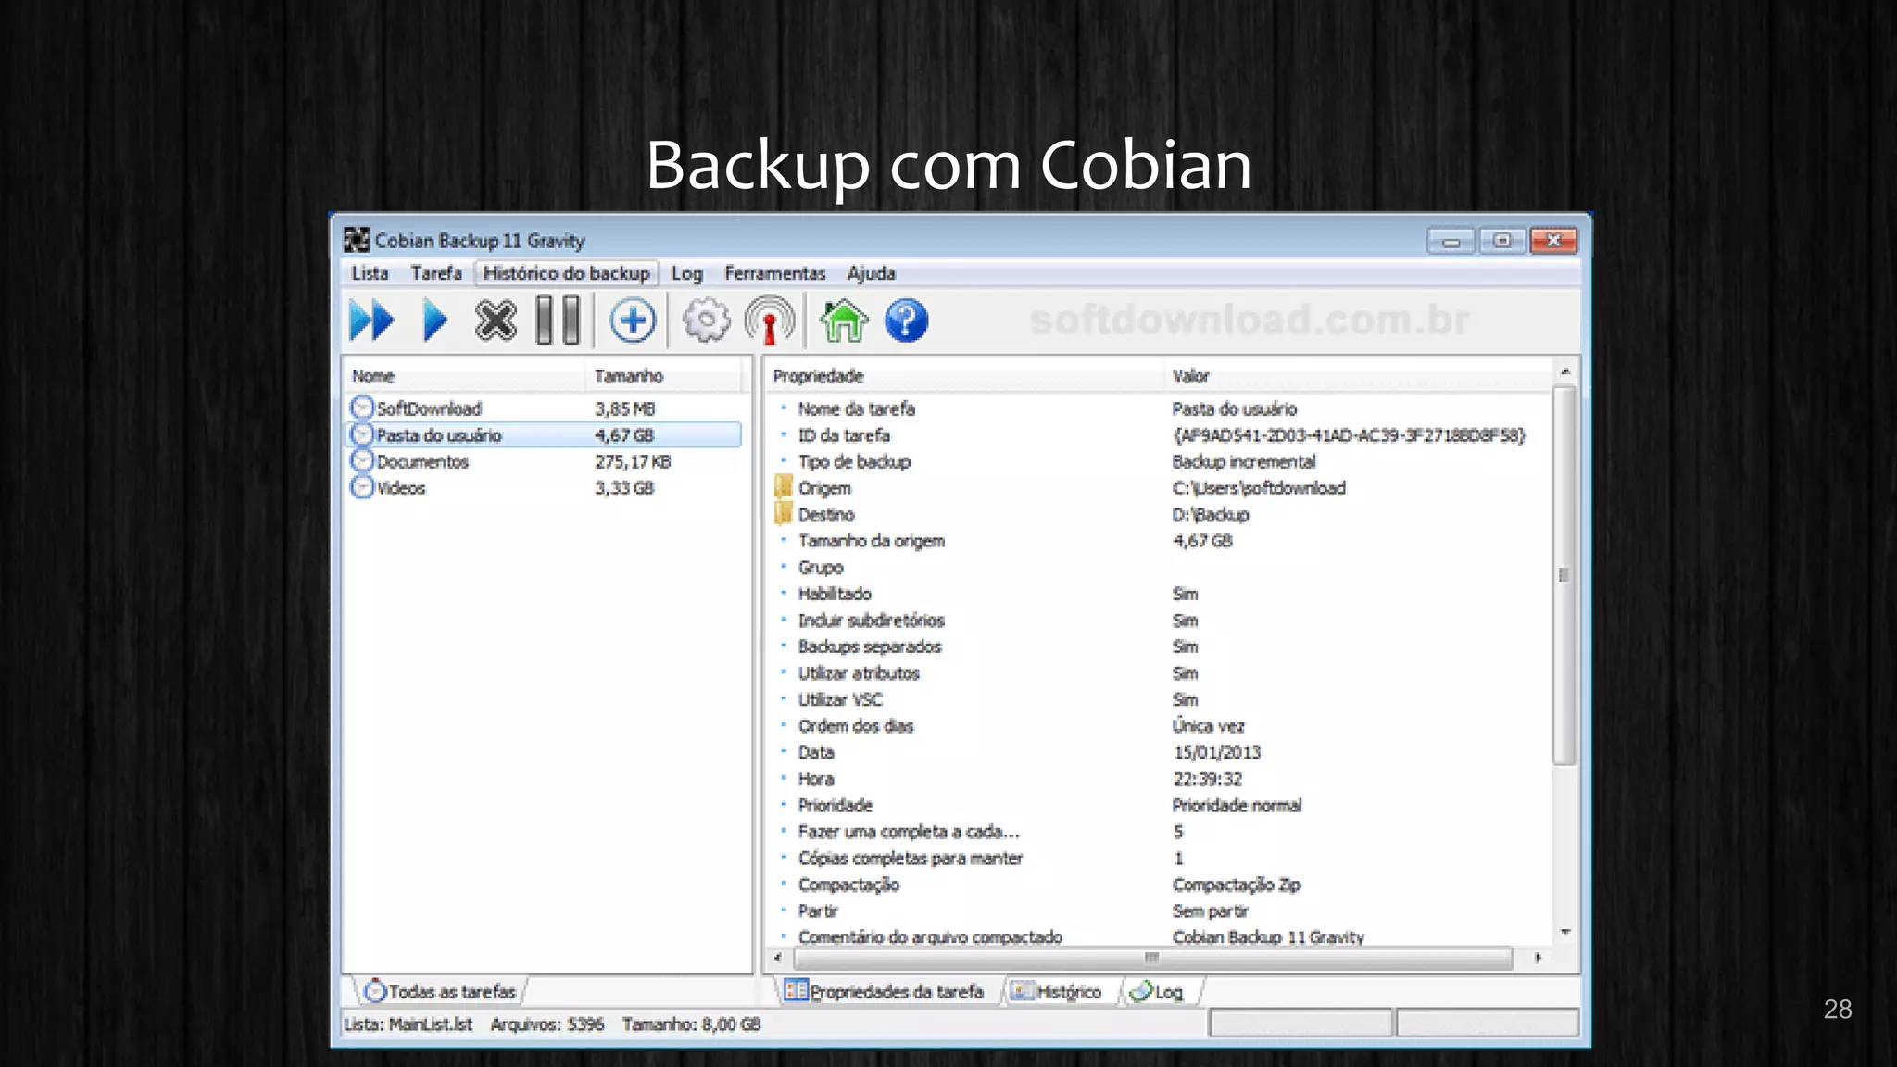Click the Habilitado property row
The height and width of the screenshot is (1067, 1897).
[x=1158, y=593]
